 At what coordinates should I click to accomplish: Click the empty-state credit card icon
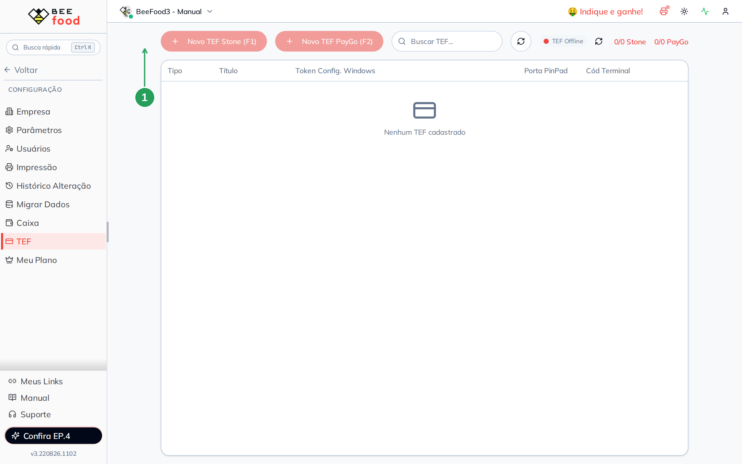(425, 110)
